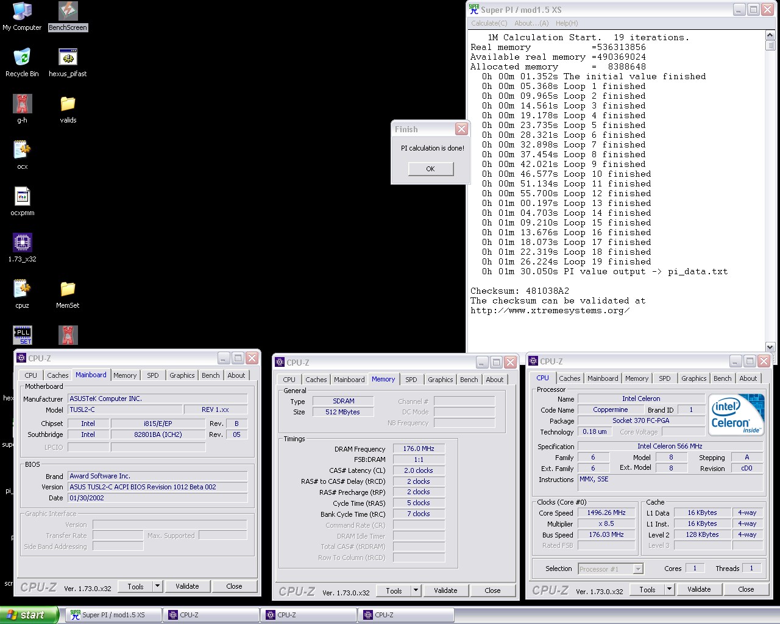Open Bench tab in Memory window

point(469,380)
